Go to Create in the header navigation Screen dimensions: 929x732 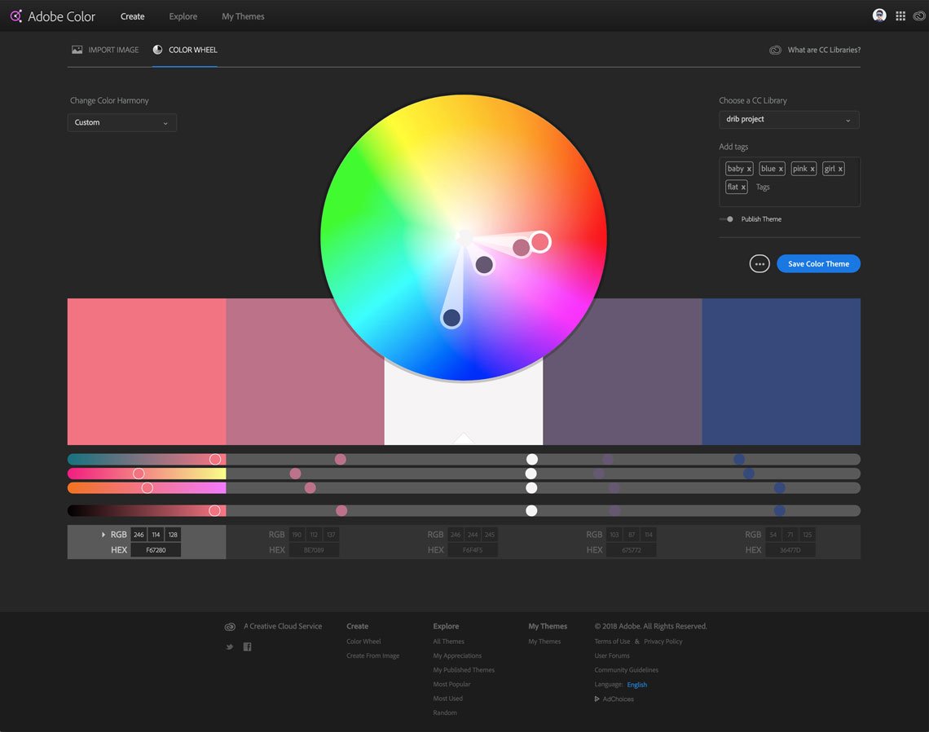133,16
